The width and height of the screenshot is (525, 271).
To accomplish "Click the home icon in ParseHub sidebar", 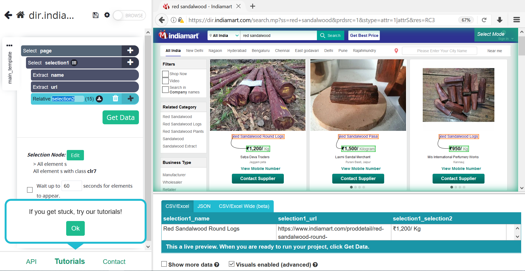I will pyautogui.click(x=21, y=15).
